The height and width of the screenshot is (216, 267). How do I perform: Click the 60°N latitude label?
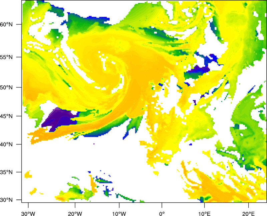6,24
